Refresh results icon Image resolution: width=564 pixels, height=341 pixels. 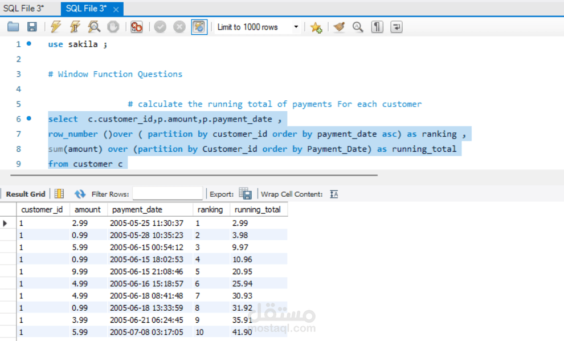(x=80, y=194)
